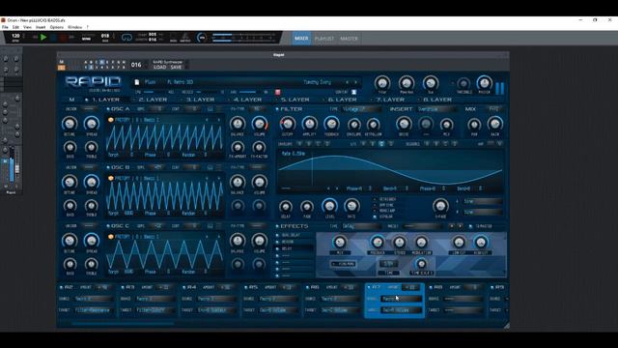Select the 5. LAYER tab
The image size is (618, 348).
[295, 100]
